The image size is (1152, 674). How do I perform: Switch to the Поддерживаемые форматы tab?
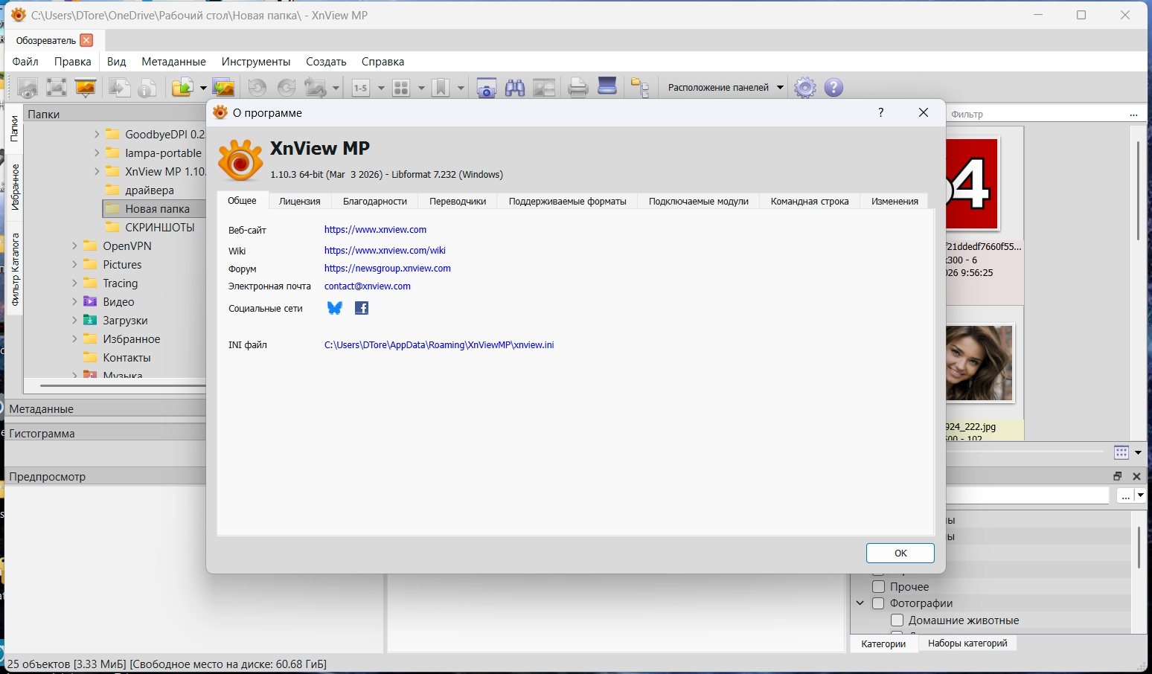point(568,201)
